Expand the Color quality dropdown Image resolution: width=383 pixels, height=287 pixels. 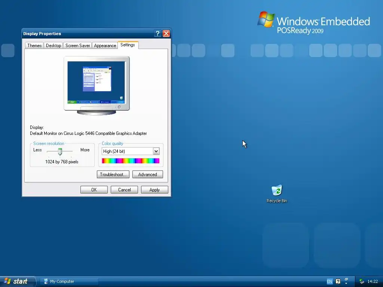coord(156,151)
